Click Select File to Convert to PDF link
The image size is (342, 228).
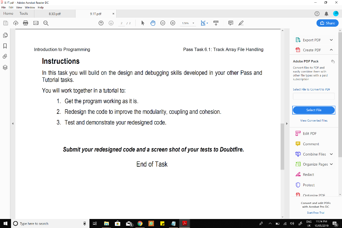coord(311,89)
